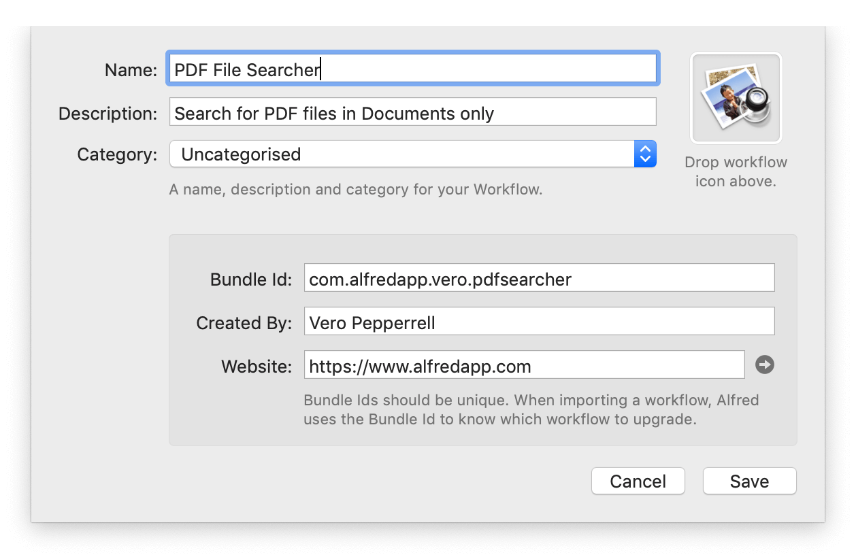Click the Bundle Id field
The height and width of the screenshot is (559, 856).
click(540, 277)
